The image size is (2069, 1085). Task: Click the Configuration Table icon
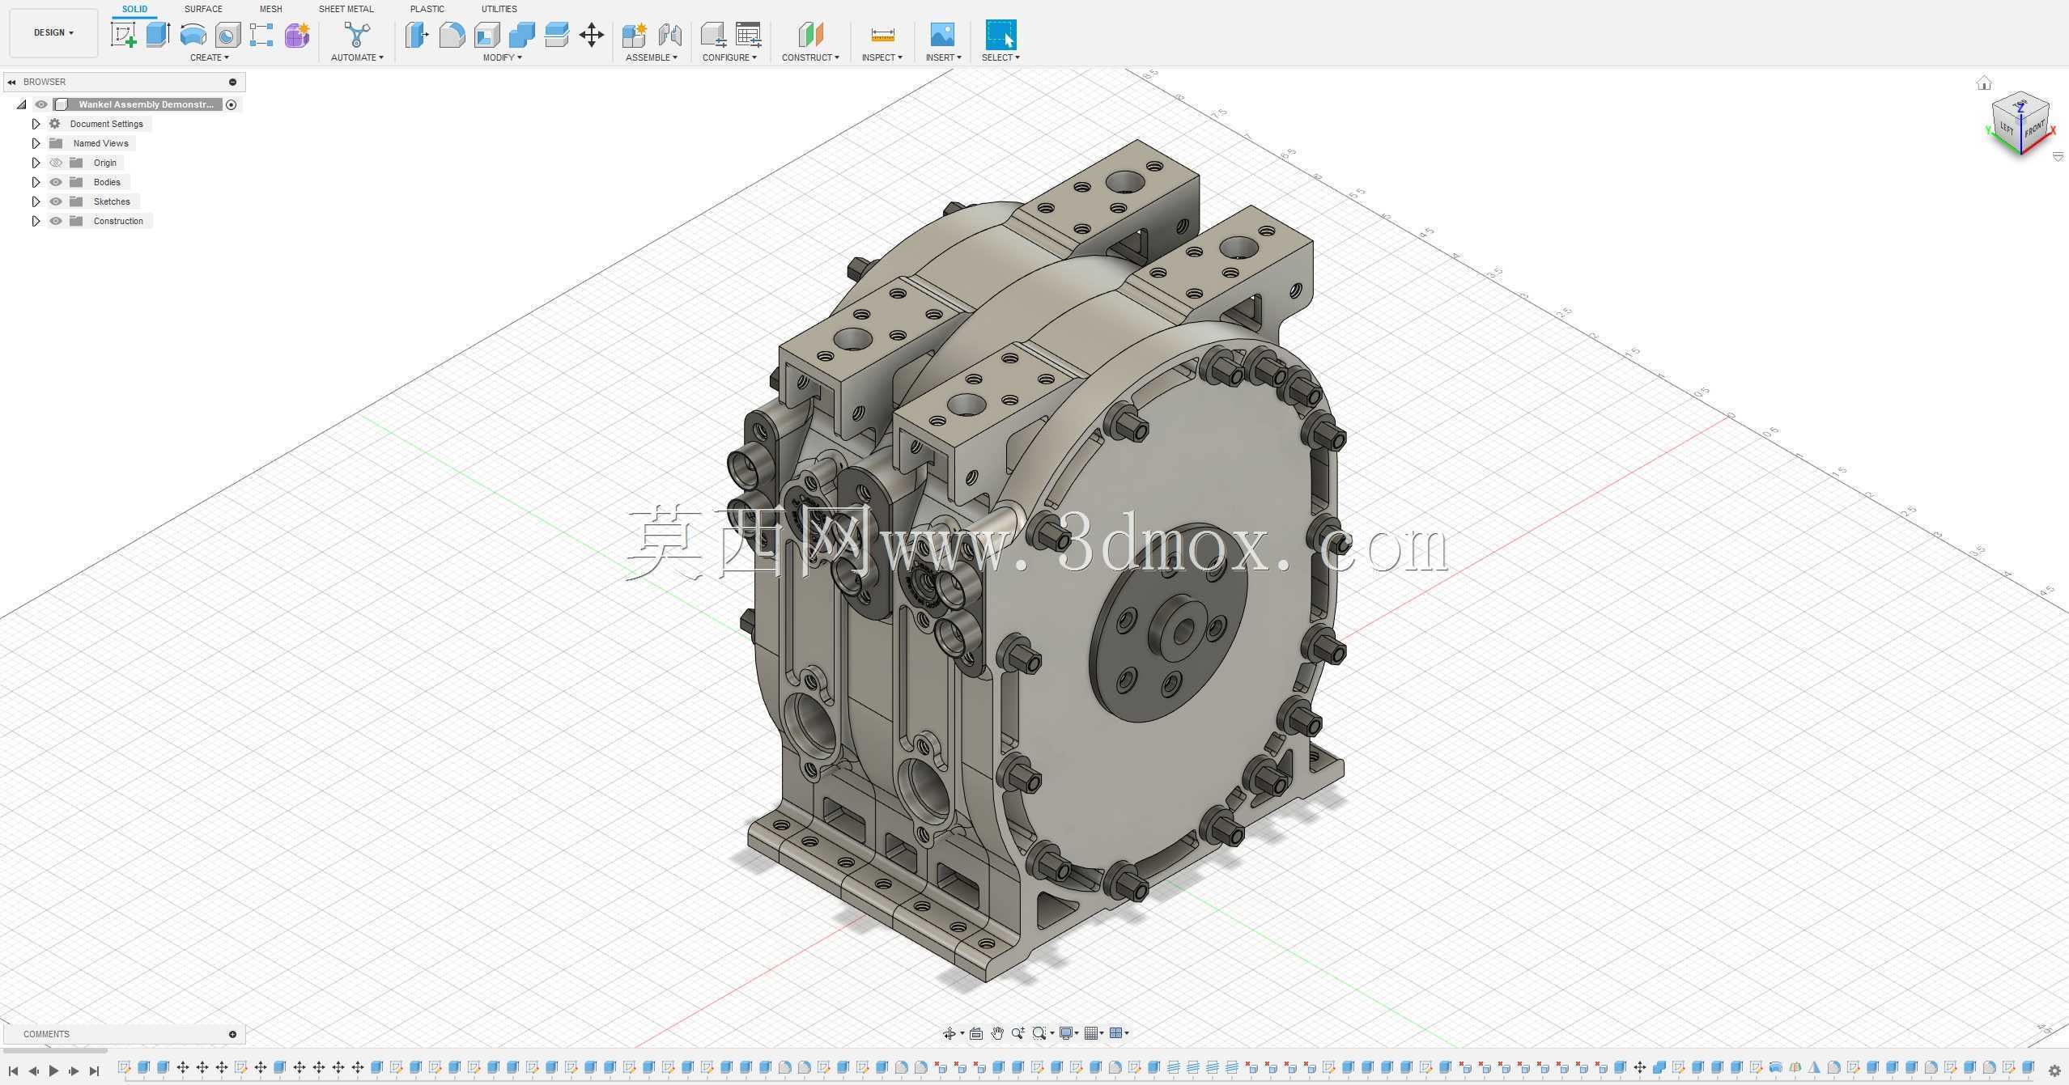coord(748,35)
